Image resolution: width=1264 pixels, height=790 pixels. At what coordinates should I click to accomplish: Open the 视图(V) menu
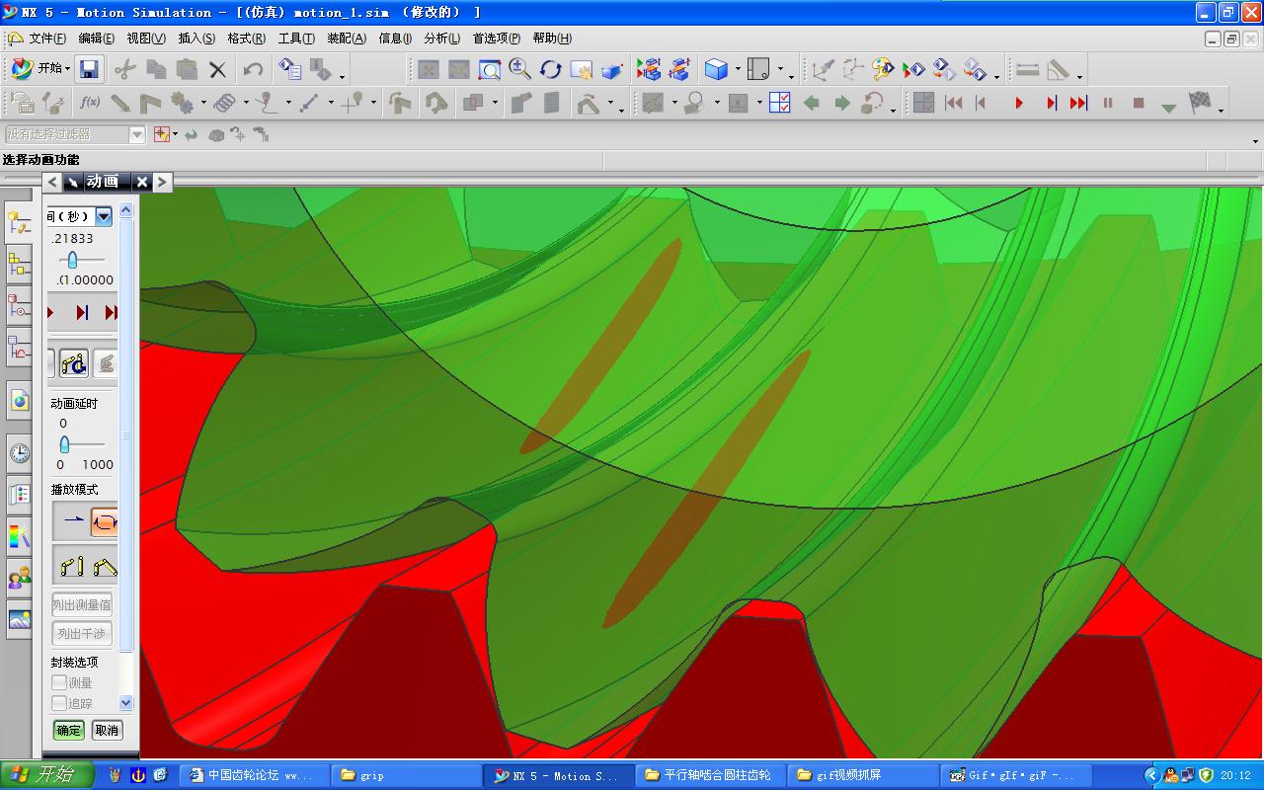click(146, 39)
